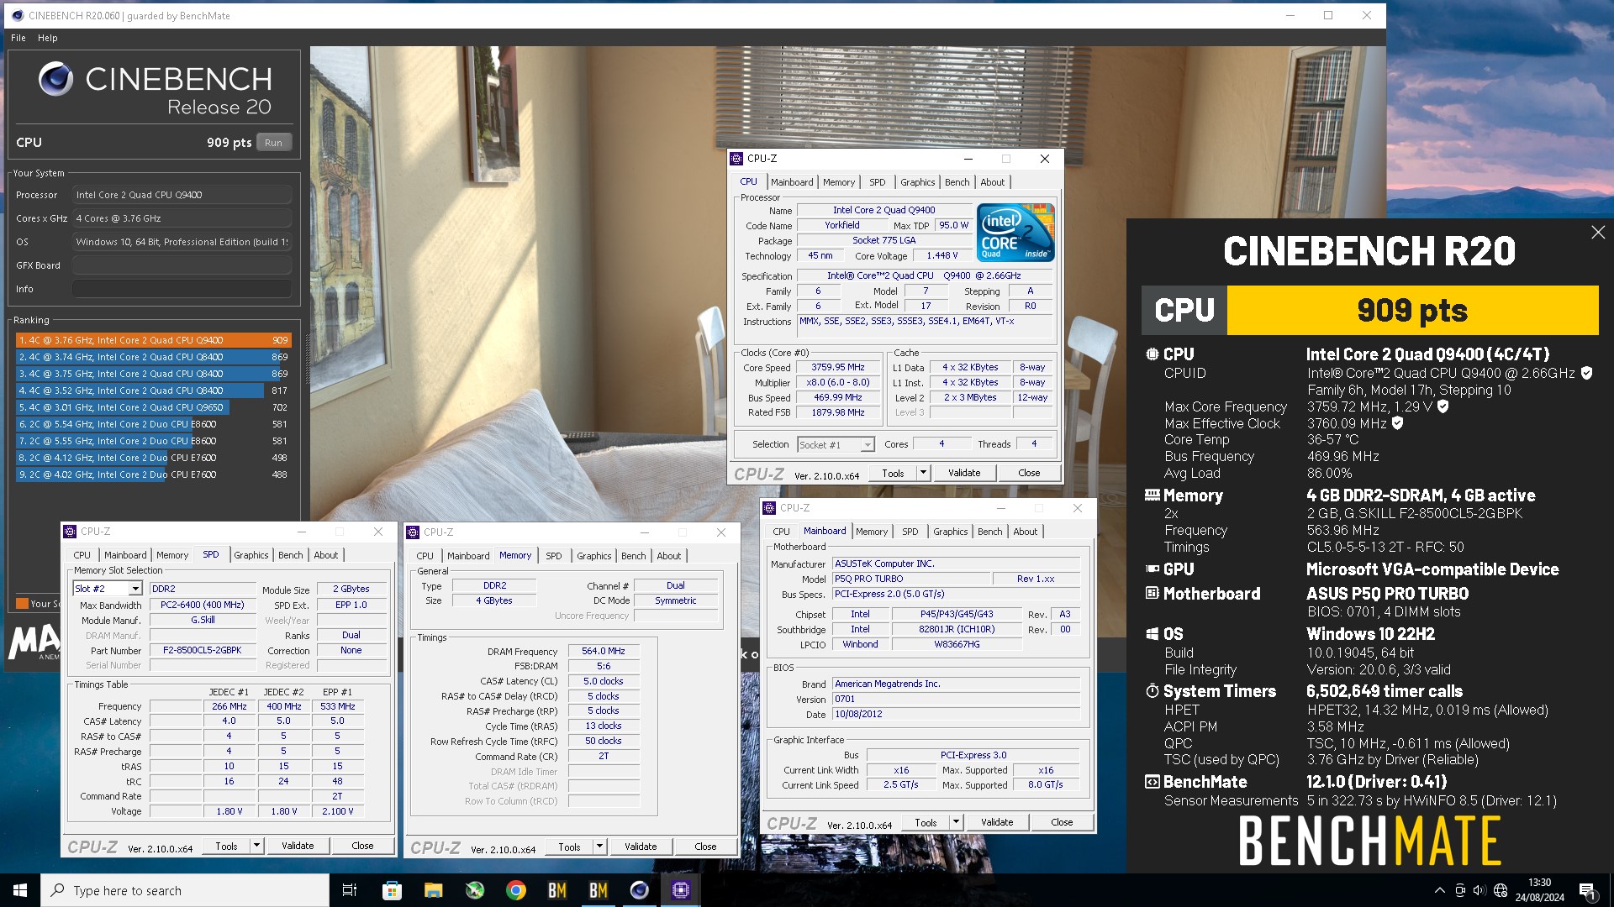Click Close button in CPU-Z SPD window

click(362, 846)
